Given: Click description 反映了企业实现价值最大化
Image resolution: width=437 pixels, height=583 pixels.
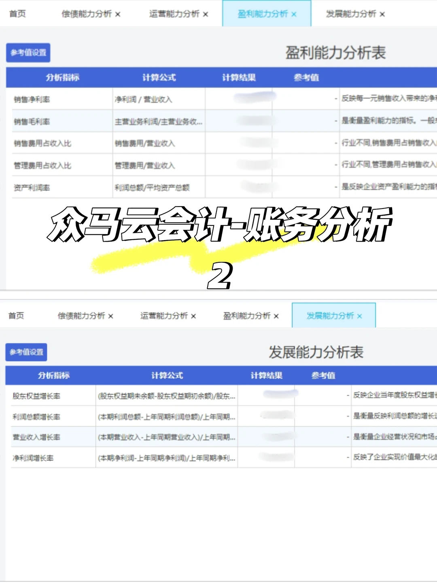Looking at the screenshot, I should [x=395, y=457].
